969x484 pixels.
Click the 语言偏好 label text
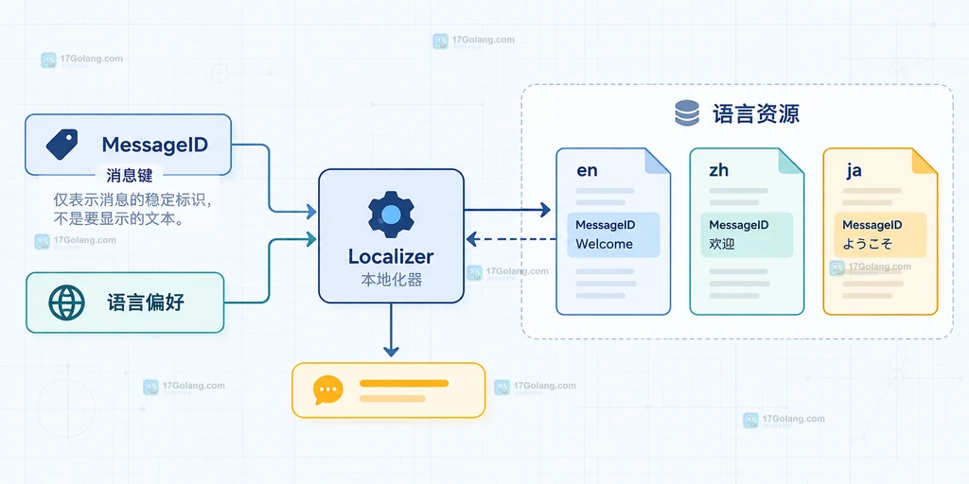145,302
